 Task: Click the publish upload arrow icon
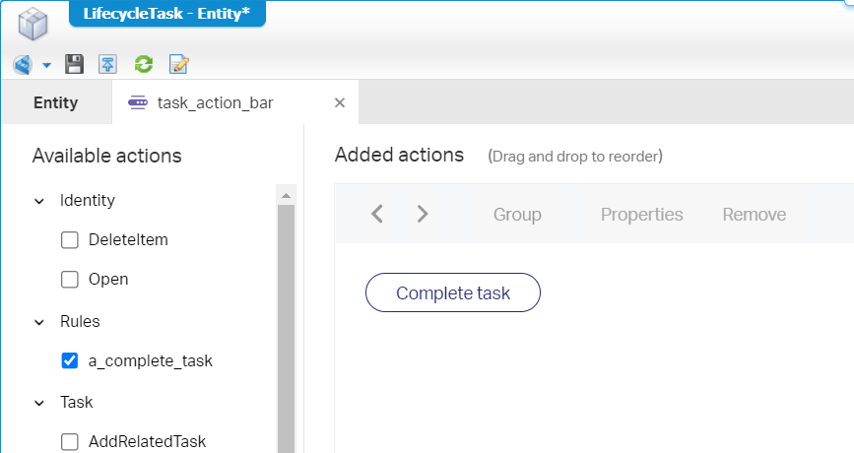click(x=107, y=64)
